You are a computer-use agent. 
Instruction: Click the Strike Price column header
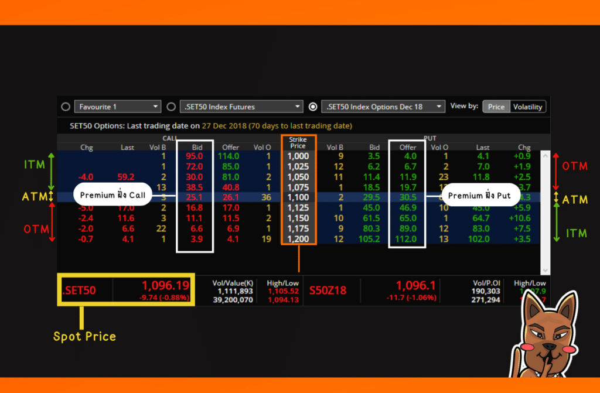coord(298,142)
